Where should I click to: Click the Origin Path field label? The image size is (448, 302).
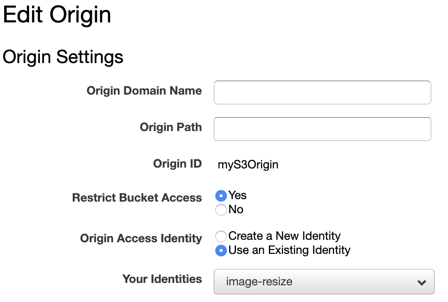click(171, 127)
